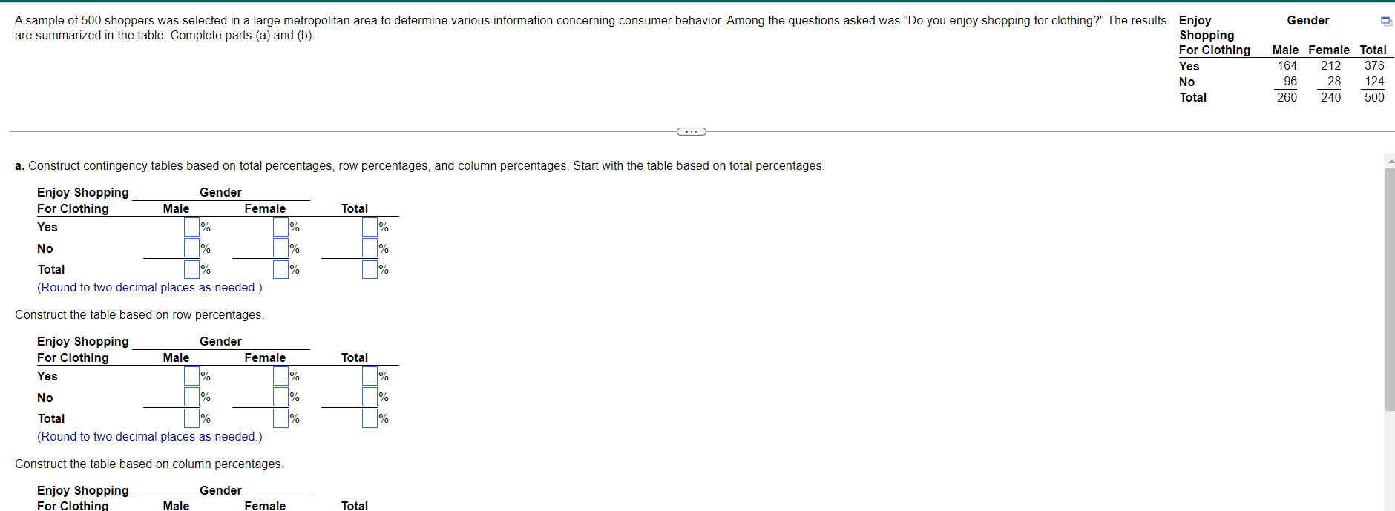Select the No row Total percentage box
Viewport: 1395px width, 511px height.
[369, 248]
